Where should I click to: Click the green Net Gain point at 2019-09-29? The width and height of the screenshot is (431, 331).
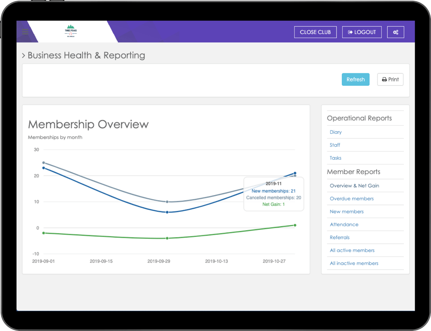tap(167, 238)
